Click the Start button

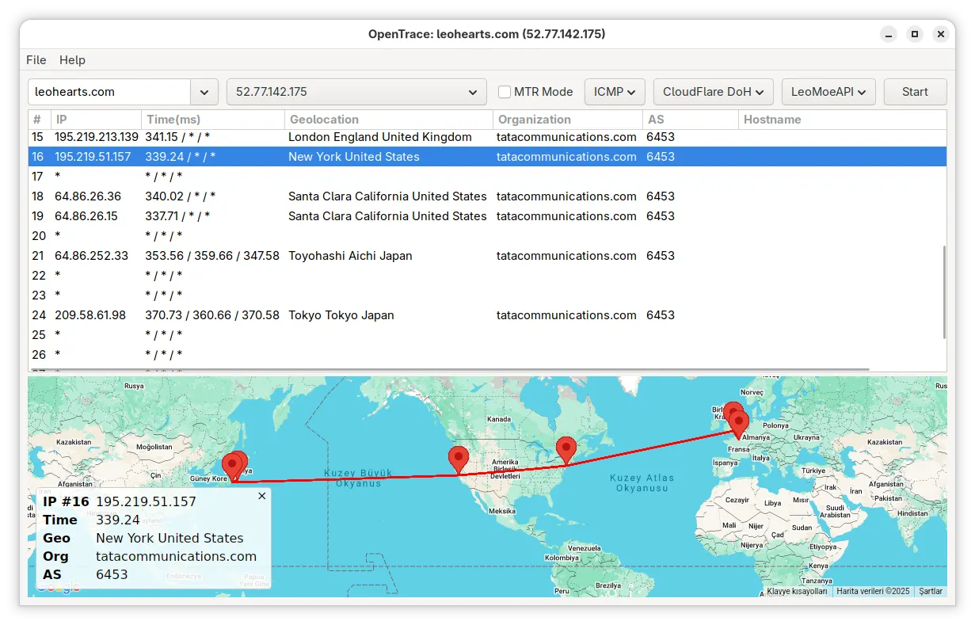pos(915,92)
